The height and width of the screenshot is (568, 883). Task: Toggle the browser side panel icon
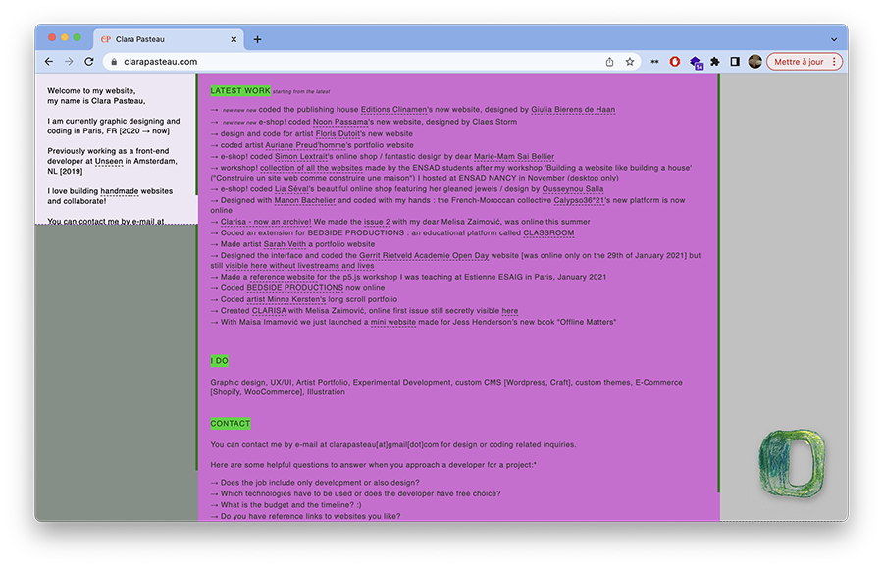pyautogui.click(x=734, y=62)
